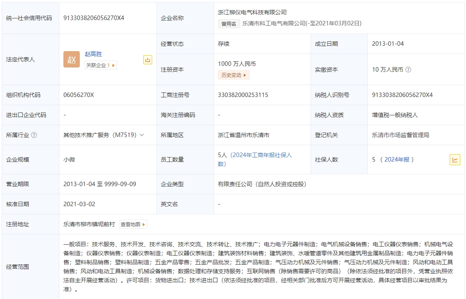Expand 历史变动 under registered capital

point(234,75)
